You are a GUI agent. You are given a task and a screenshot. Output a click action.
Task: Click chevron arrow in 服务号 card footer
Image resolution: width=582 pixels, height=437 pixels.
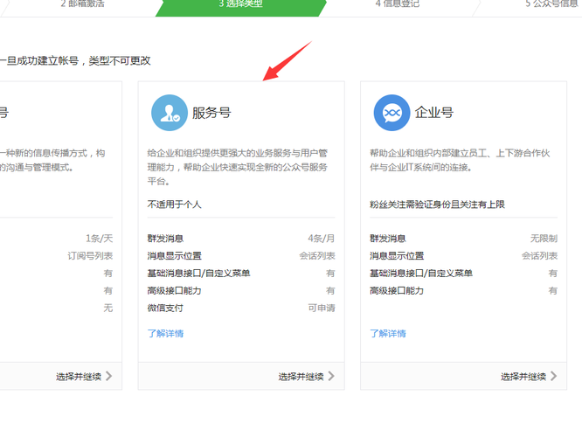coord(331,376)
